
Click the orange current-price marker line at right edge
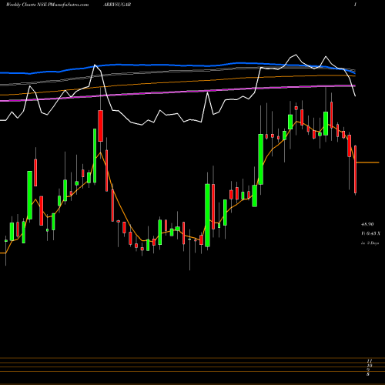(x=367, y=162)
